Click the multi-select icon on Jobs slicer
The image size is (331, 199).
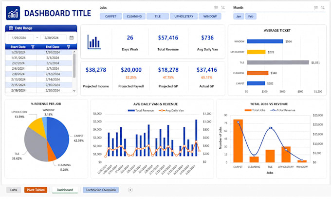point(216,8)
